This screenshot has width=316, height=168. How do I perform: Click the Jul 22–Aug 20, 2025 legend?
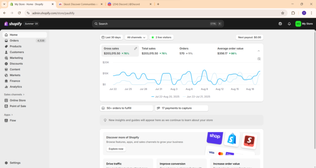point(165,97)
